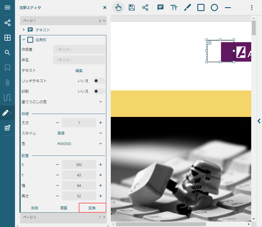Viewport: 262px width, 227px height.
Task: Click the share icon in top toolbar
Action: point(145,7)
